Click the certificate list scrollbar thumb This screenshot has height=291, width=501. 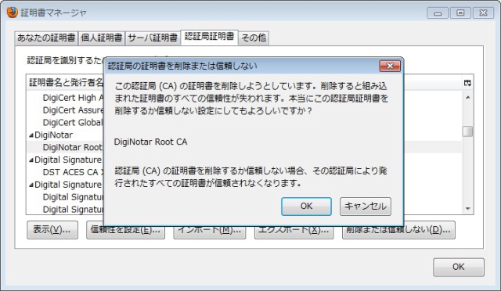pyautogui.click(x=468, y=131)
